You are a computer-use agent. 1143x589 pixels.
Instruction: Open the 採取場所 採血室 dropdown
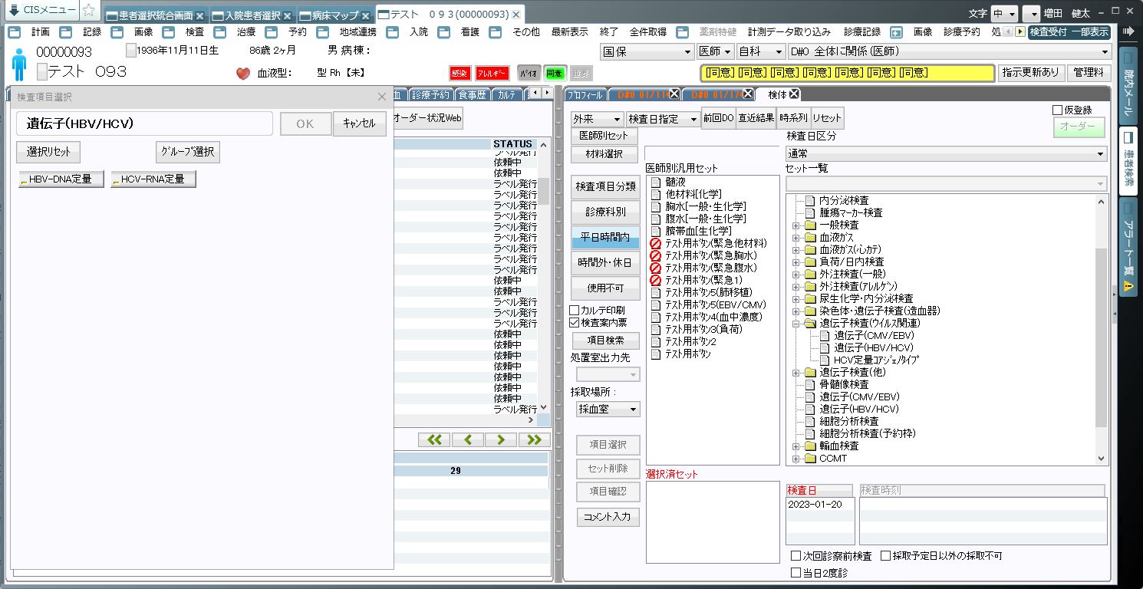click(608, 410)
